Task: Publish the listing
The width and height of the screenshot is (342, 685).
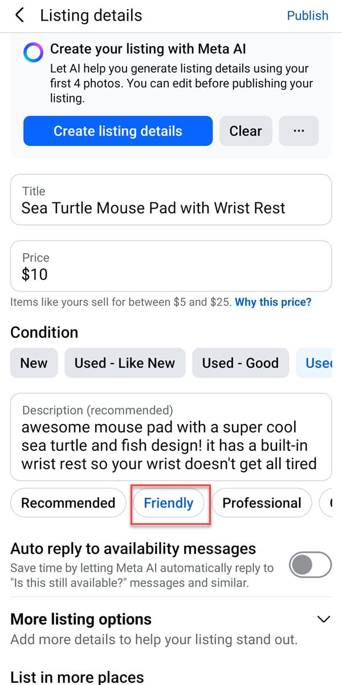Action: (x=307, y=15)
